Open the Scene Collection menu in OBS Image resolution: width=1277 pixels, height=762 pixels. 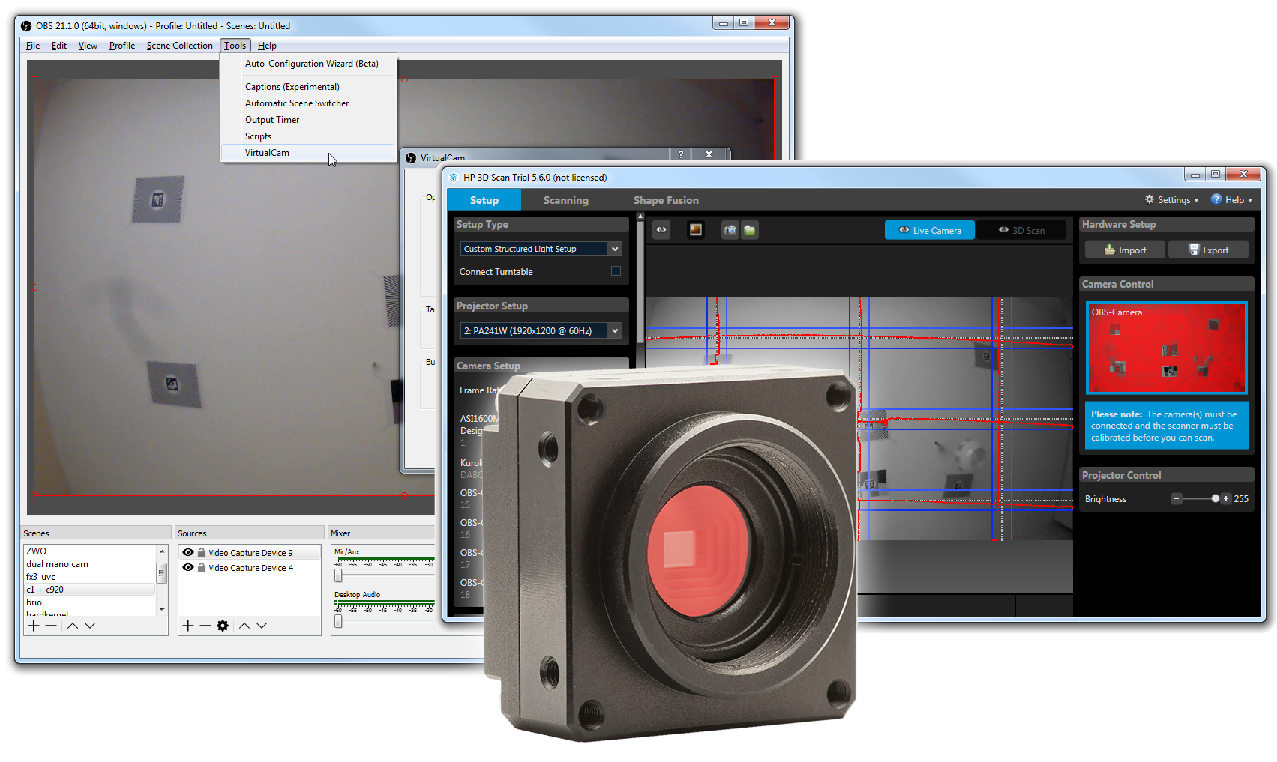pos(180,46)
